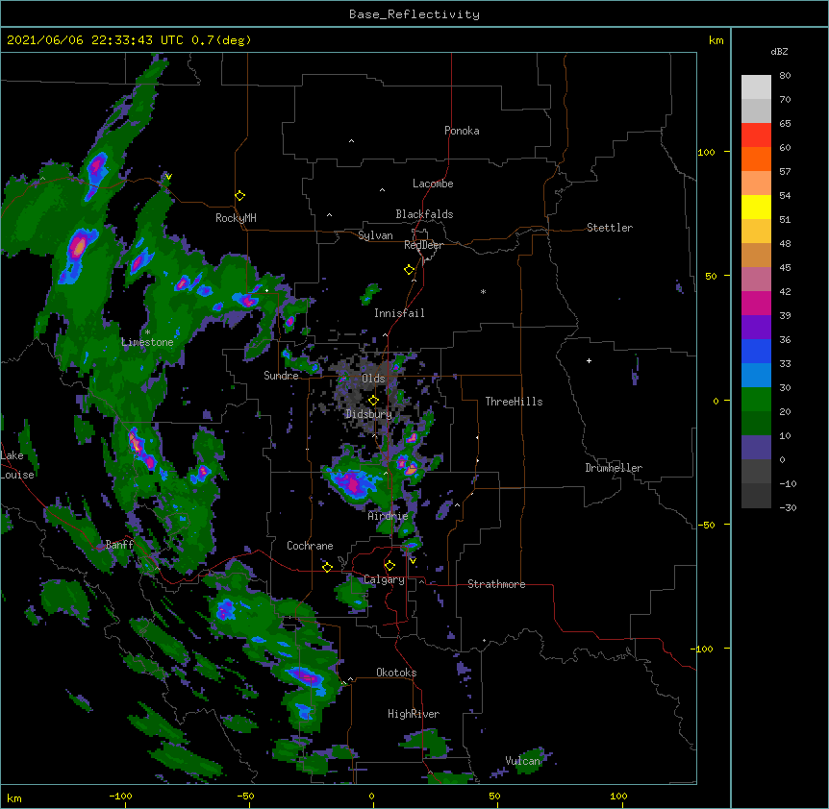Click the RedDeer map label
Image resolution: width=829 pixels, height=809 pixels.
coord(423,245)
